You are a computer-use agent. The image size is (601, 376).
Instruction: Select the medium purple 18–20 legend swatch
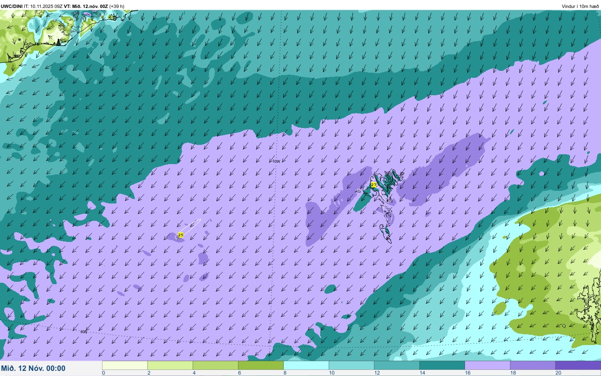pyautogui.click(x=532, y=365)
